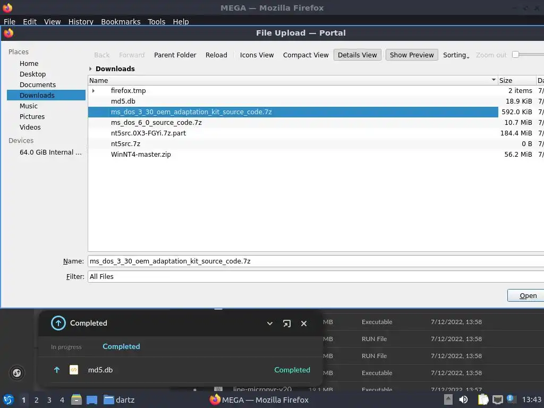Image resolution: width=544 pixels, height=408 pixels.
Task: Open the update notifier tray icon
Action: 511,399
